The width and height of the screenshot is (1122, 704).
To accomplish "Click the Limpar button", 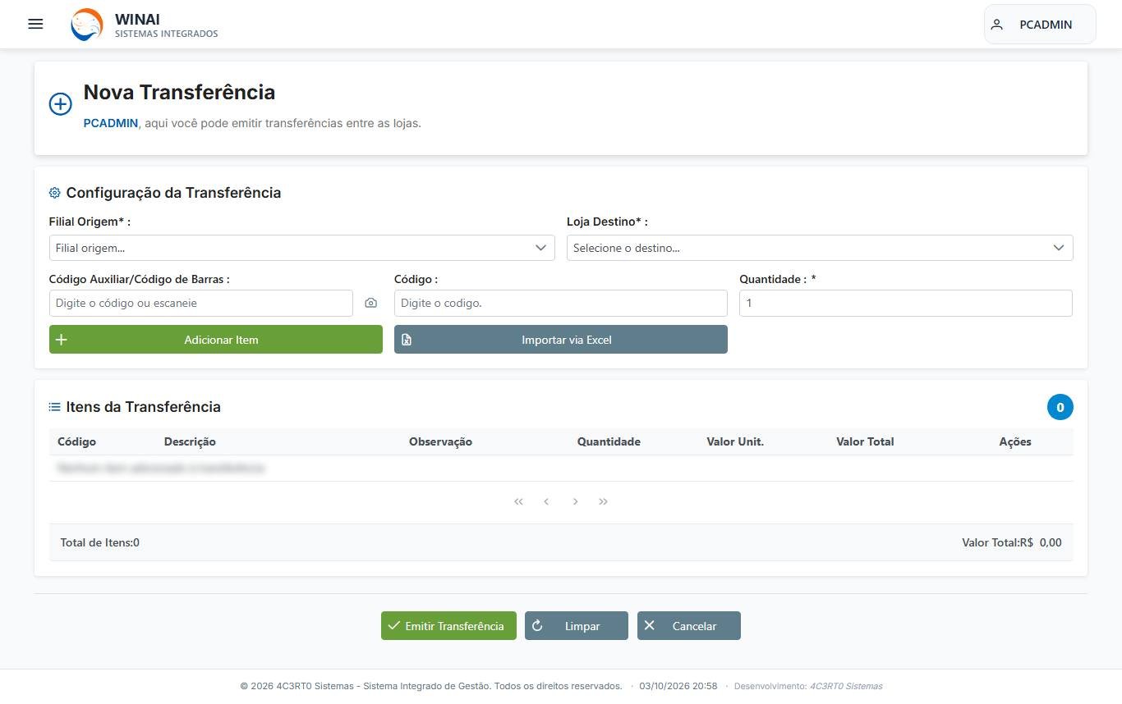I will click(577, 626).
